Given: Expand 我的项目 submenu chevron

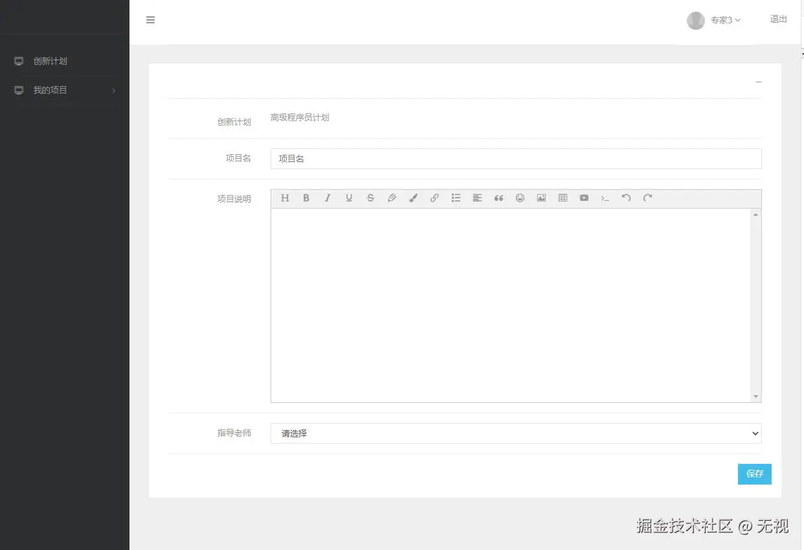Looking at the screenshot, I should (114, 91).
